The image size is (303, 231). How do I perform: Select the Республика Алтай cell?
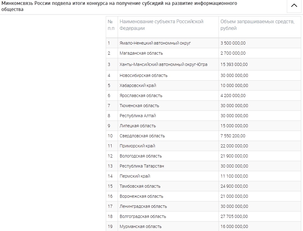click(x=138, y=116)
